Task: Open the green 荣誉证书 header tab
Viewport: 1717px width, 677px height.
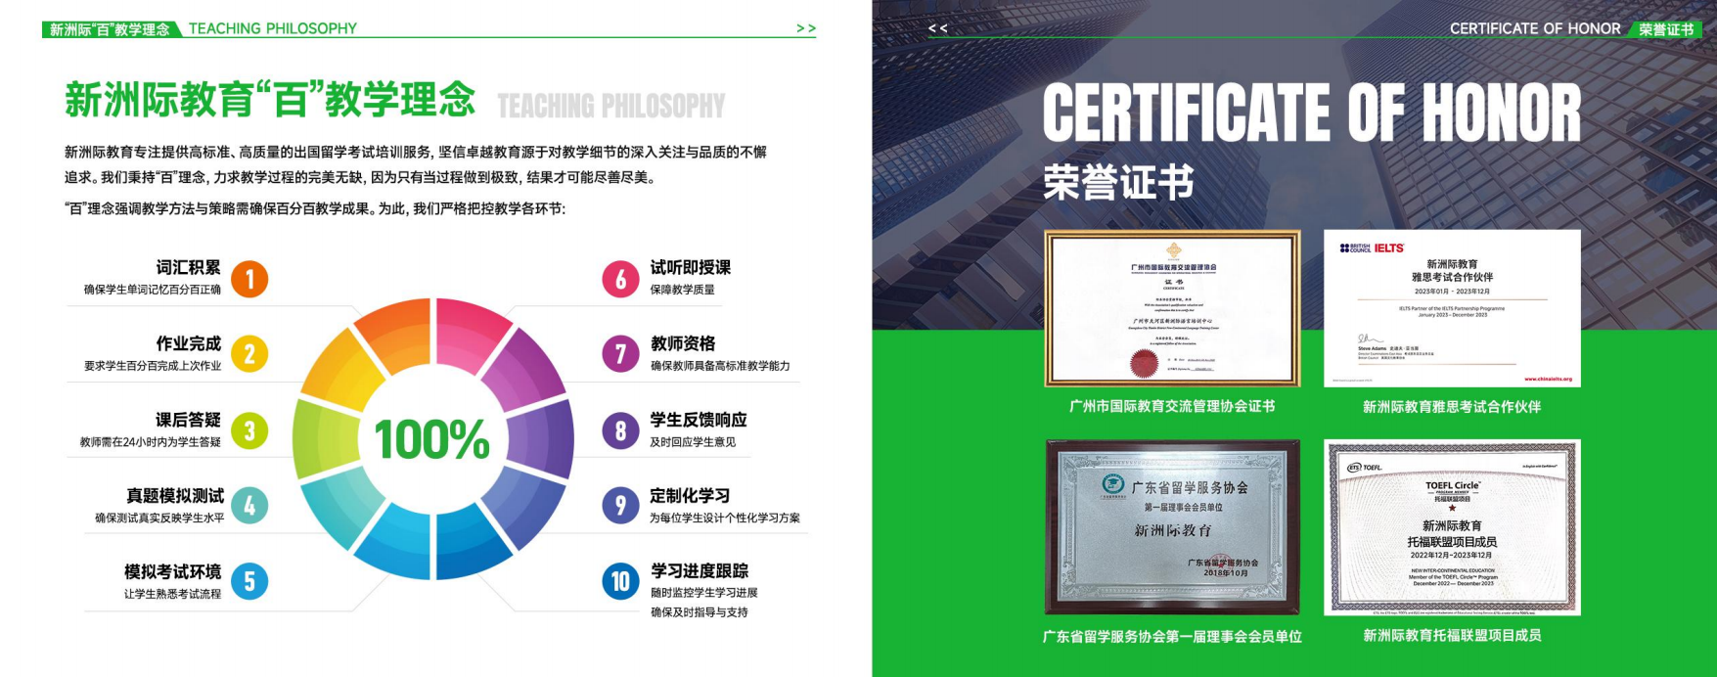Action: 1665,29
